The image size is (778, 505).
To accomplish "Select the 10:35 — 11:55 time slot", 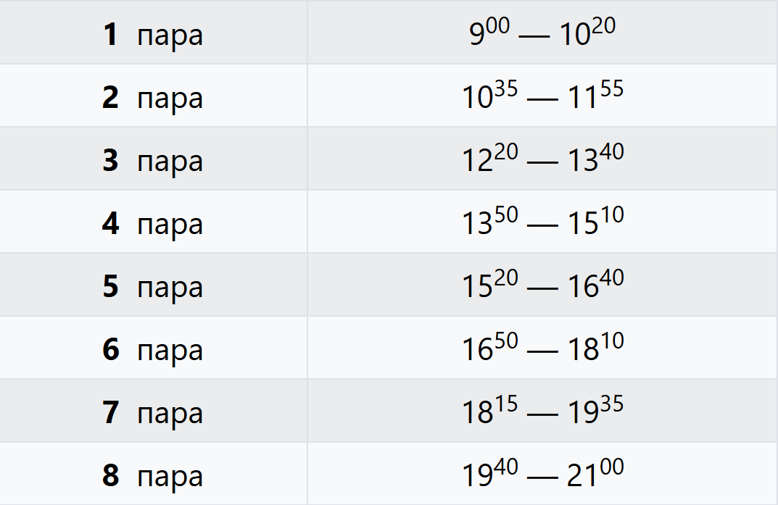I will coord(543,95).
